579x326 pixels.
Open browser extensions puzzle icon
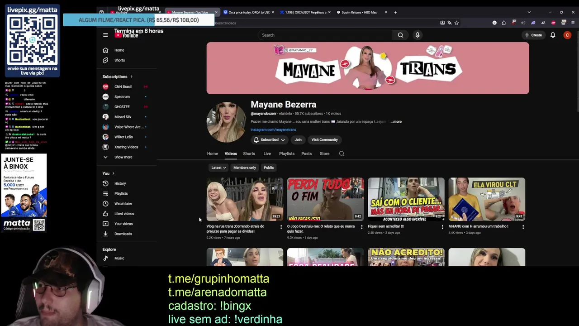coord(503,23)
